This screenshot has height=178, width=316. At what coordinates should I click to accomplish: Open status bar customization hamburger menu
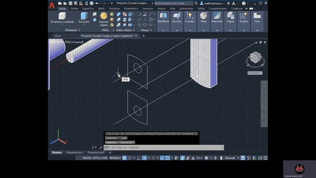pyautogui.click(x=266, y=158)
